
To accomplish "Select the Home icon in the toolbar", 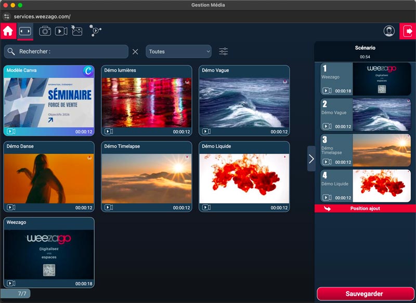I will click(7, 31).
